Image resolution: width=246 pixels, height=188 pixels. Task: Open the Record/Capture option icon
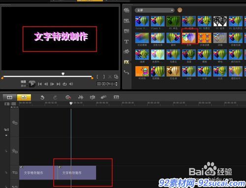pos(68,97)
